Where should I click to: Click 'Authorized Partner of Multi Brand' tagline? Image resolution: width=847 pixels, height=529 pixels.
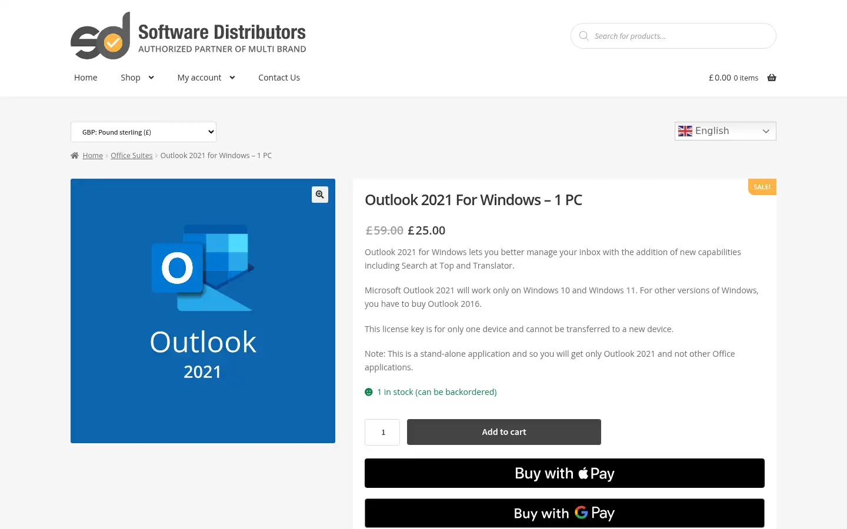[222, 49]
